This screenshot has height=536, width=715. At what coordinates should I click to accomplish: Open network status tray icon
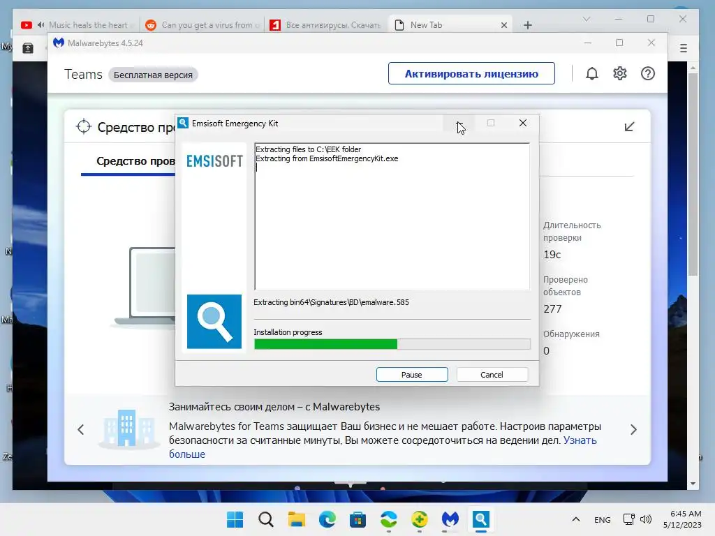click(629, 519)
